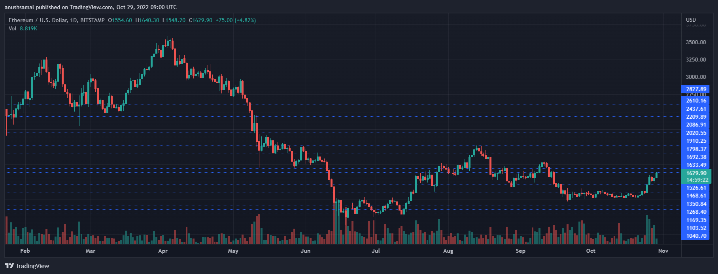Click the 1526.61 price level label
Image resolution: width=718 pixels, height=274 pixels.
(x=696, y=188)
